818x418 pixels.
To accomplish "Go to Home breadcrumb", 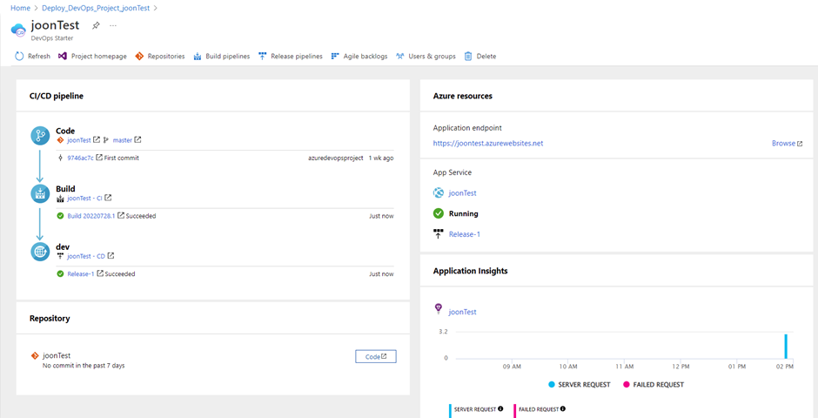I will pos(20,9).
